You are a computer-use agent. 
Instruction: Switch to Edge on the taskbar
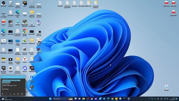point(108,99)
